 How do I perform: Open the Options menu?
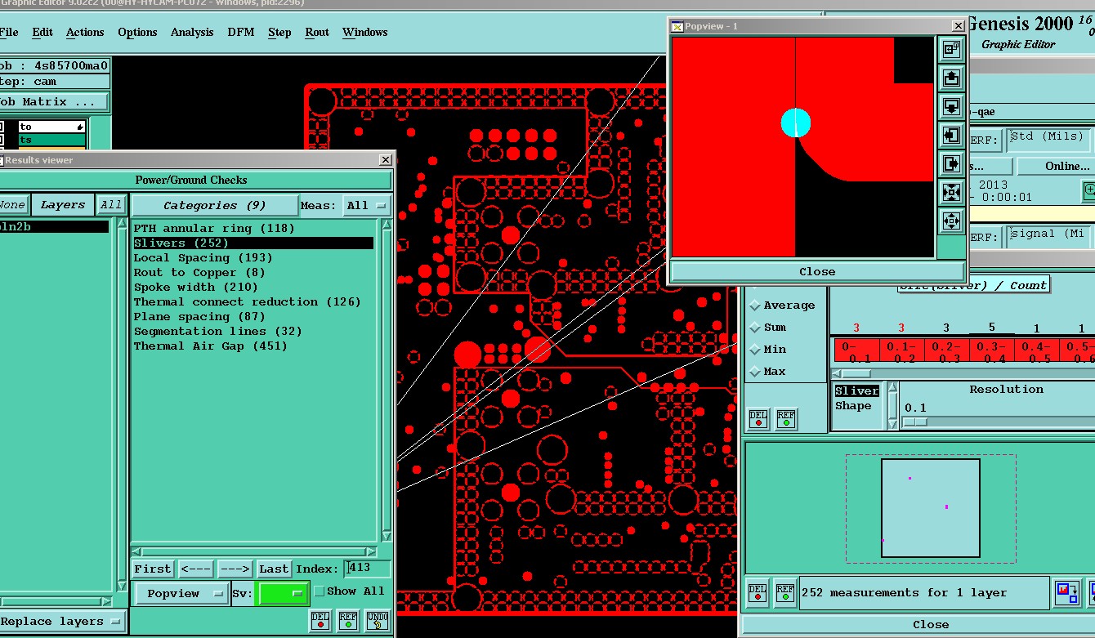(x=137, y=33)
